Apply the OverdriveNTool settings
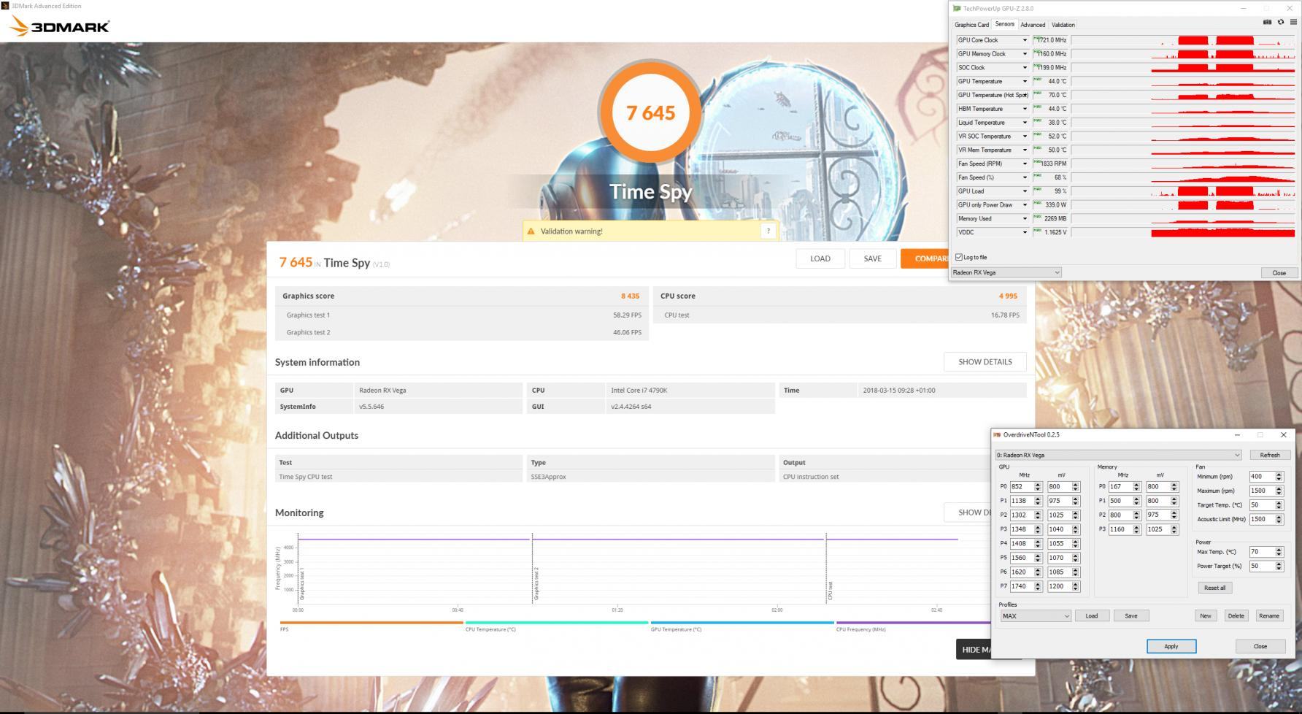This screenshot has width=1302, height=714. click(1171, 646)
